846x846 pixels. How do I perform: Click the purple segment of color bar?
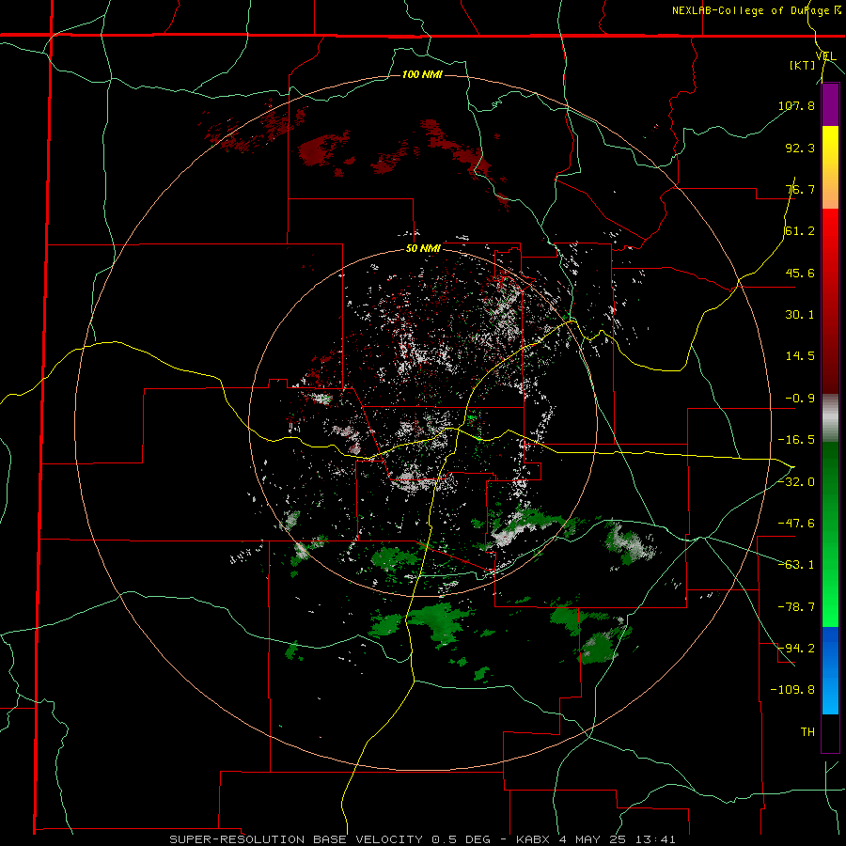coord(830,104)
